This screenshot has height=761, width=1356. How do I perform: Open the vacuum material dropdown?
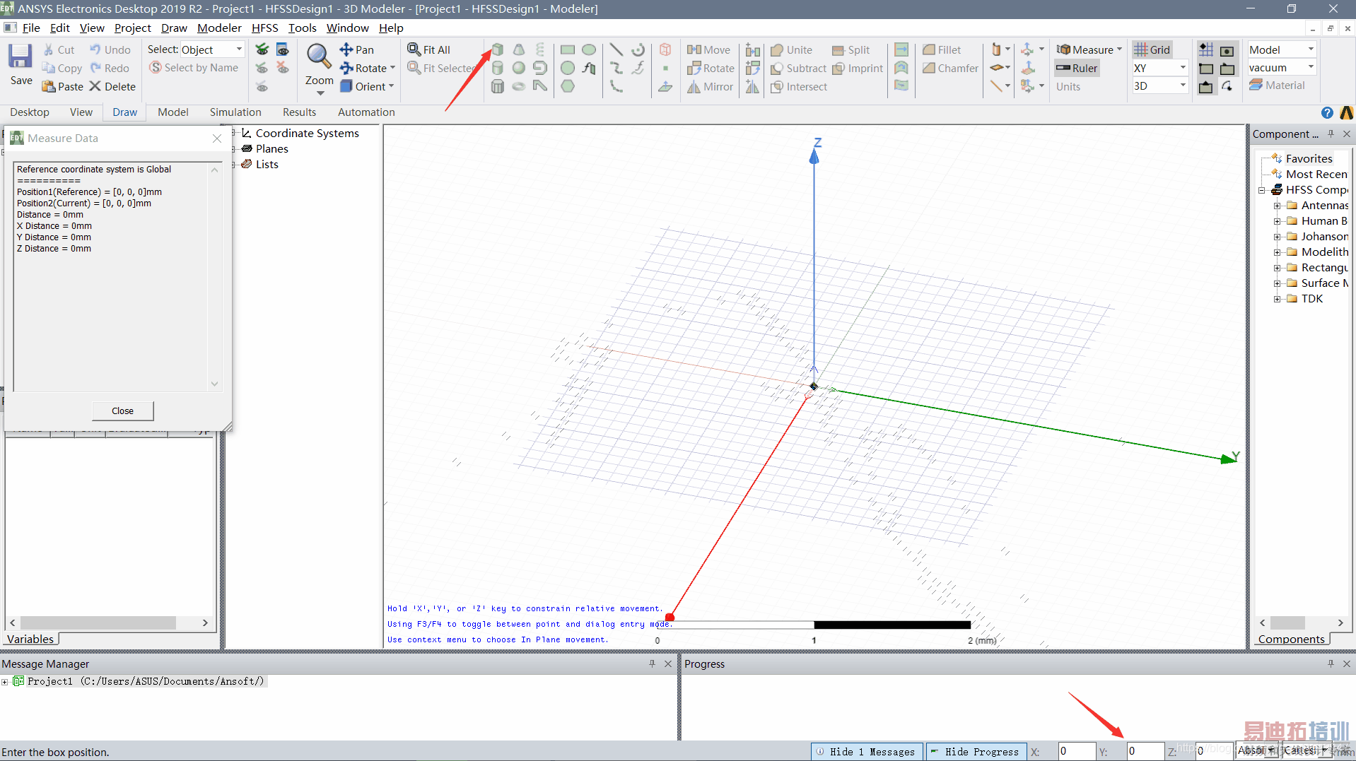(x=1310, y=68)
